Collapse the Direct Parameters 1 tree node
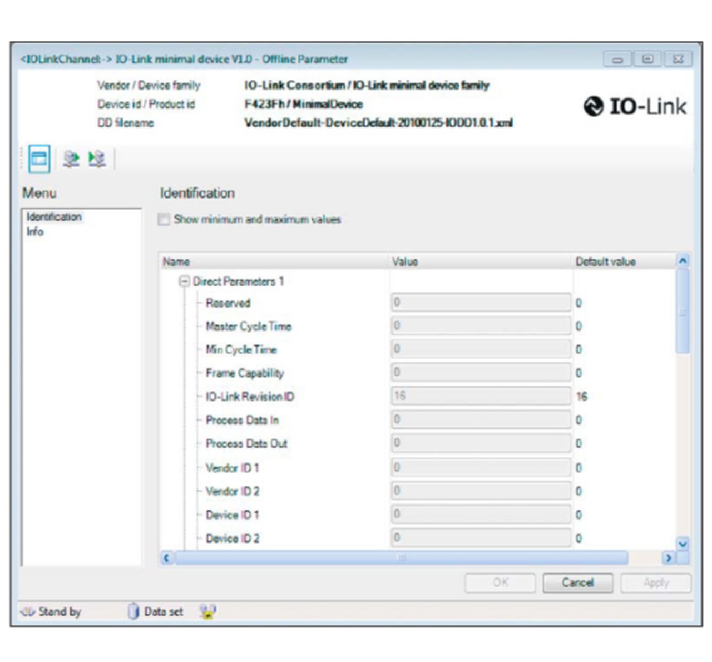The width and height of the screenshot is (712, 662). point(184,281)
